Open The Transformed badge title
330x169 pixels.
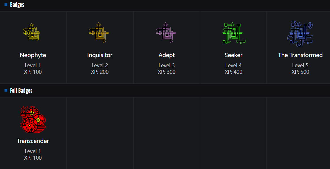click(x=300, y=55)
